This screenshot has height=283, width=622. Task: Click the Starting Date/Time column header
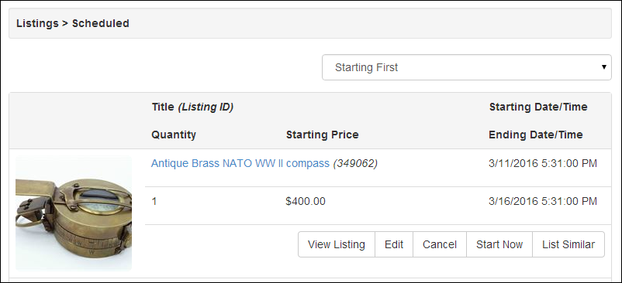538,107
